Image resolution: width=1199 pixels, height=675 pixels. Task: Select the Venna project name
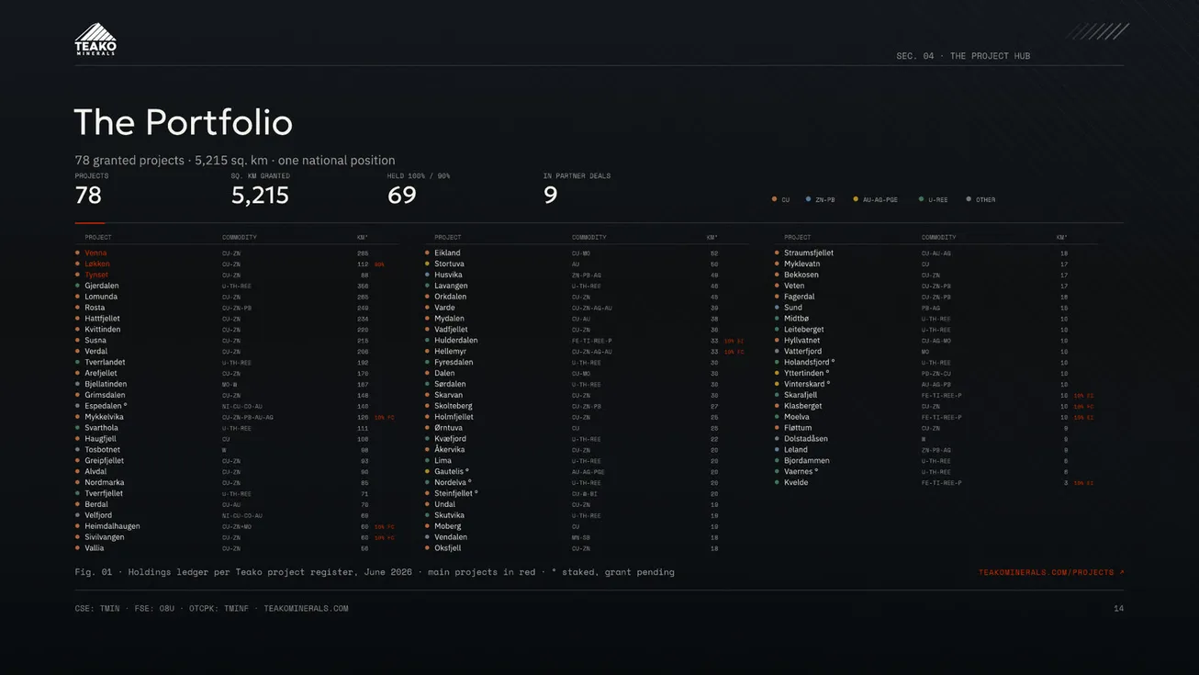[95, 253]
